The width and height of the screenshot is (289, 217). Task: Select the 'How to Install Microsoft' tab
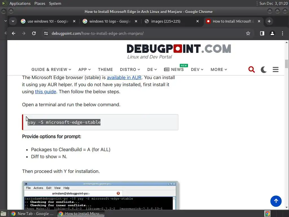pos(233,21)
